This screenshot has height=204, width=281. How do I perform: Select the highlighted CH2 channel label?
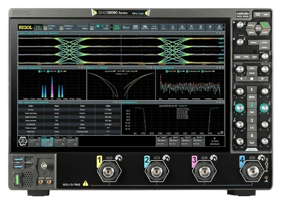click(x=47, y=141)
